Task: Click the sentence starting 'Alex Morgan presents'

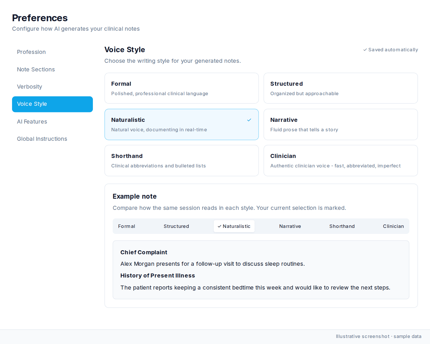Action: pyautogui.click(x=212, y=264)
